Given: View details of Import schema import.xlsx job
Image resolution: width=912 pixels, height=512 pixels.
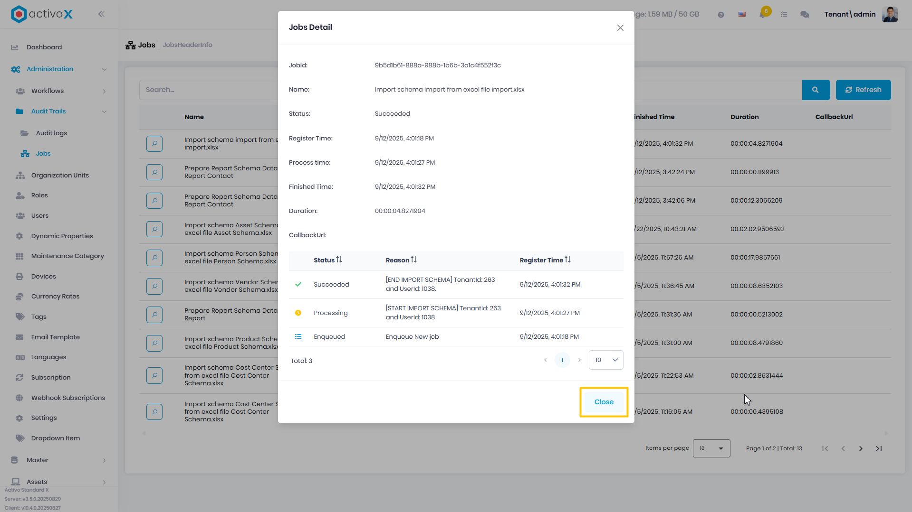Looking at the screenshot, I should 154,144.
